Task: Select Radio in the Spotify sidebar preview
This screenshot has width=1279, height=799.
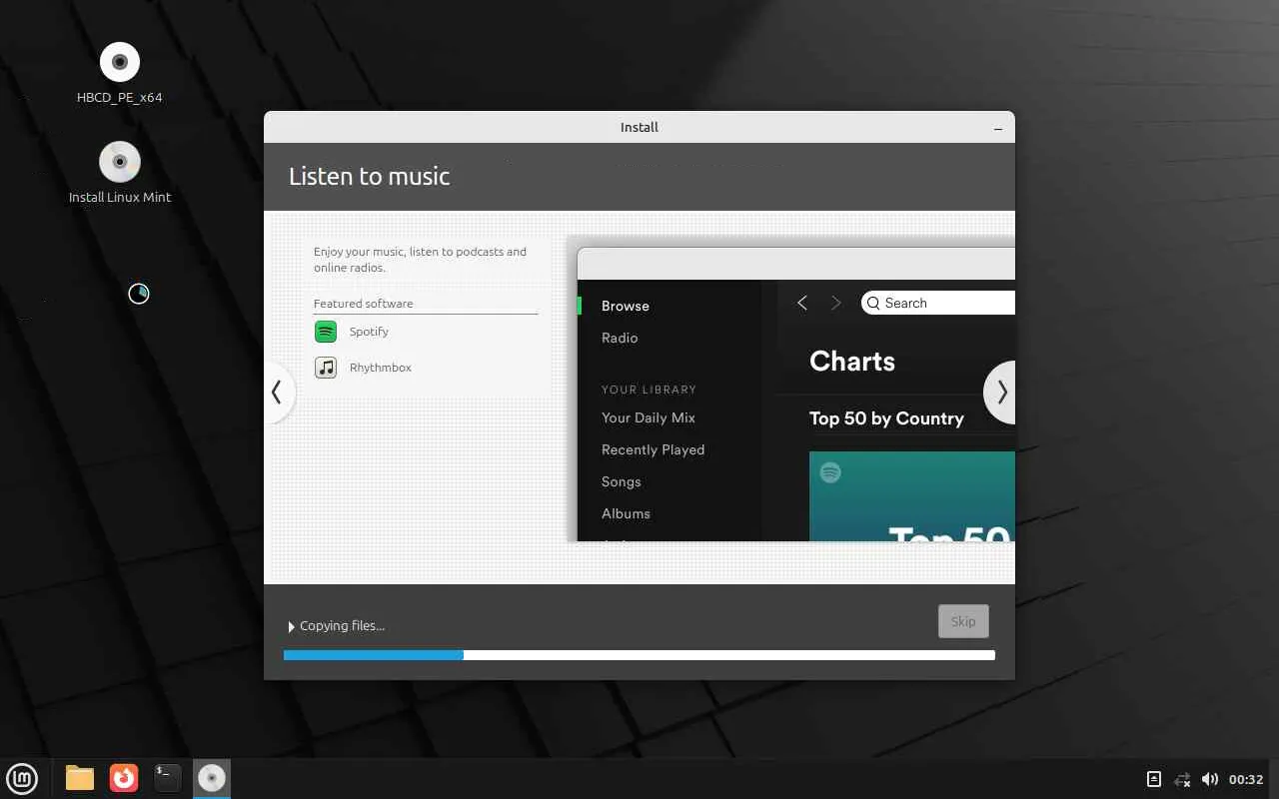Action: point(620,338)
